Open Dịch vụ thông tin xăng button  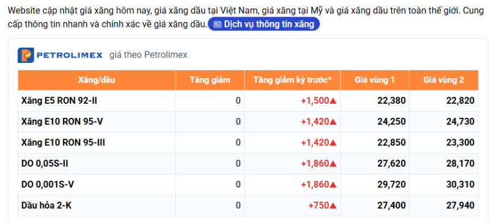pyautogui.click(x=264, y=24)
